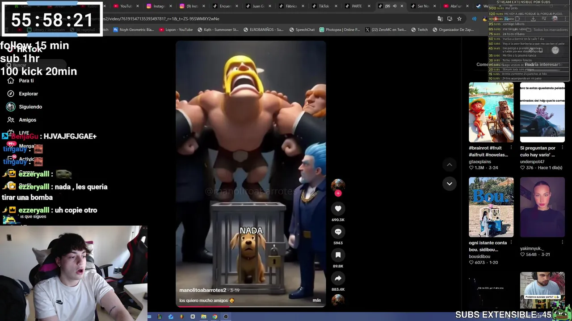Viewport: 572px width, 321px height.
Task: Open CapCut in the taskbar
Action: tap(193, 317)
